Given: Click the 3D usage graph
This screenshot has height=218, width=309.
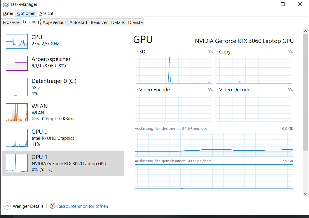Looking at the screenshot, I should (x=174, y=70).
